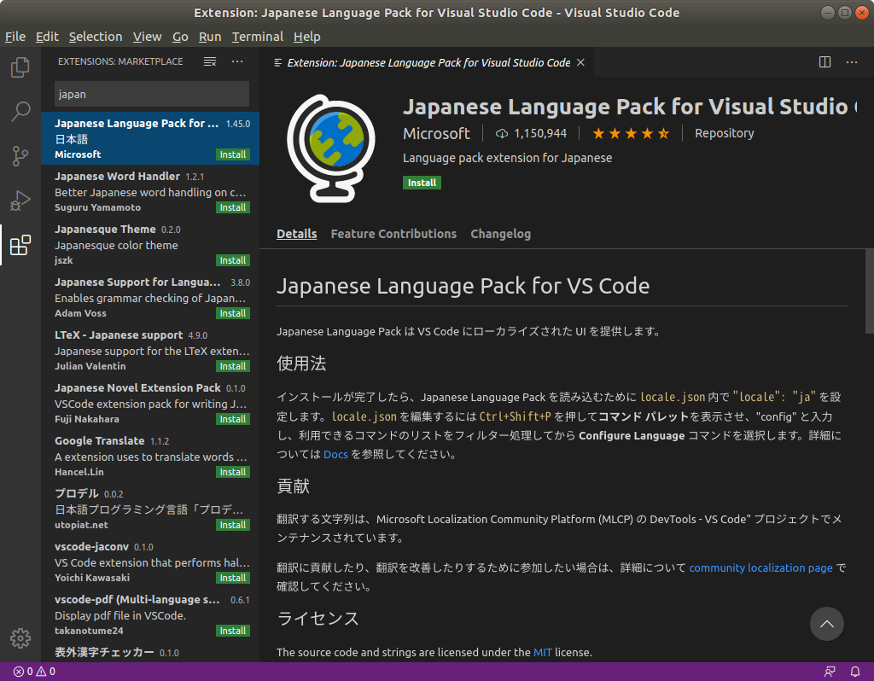Clear extensions search results icon
Screen dimensions: 874x681
[210, 61]
